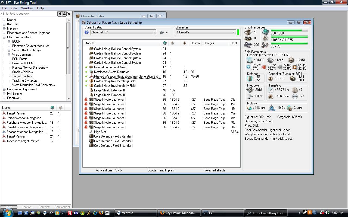Screen dimensions: 348x217
Task: Click the empty High Slot icon
Action: click(x=91, y=132)
